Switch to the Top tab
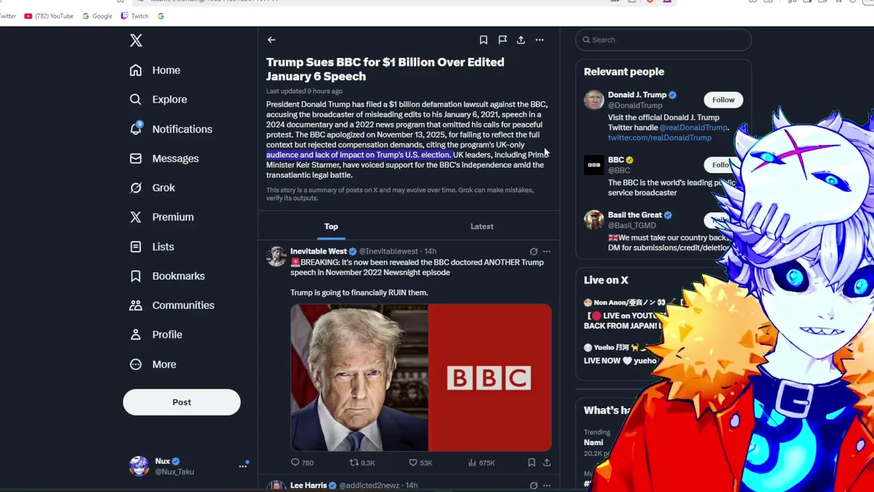This screenshot has width=874, height=492. pos(331,226)
